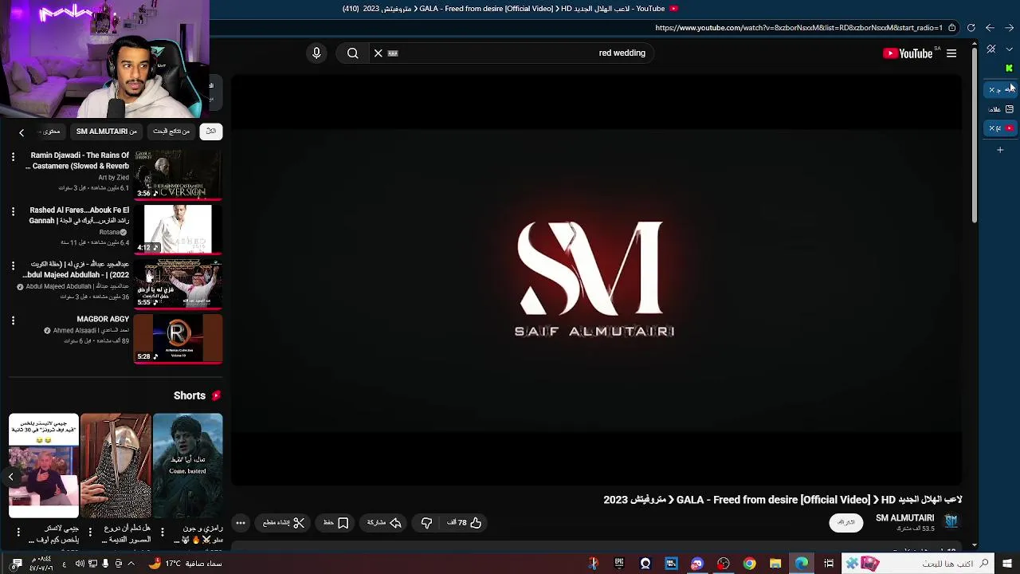Open options menu for MAGBOR ABGY video

(x=13, y=320)
